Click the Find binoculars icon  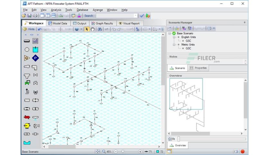pyautogui.click(x=99, y=29)
